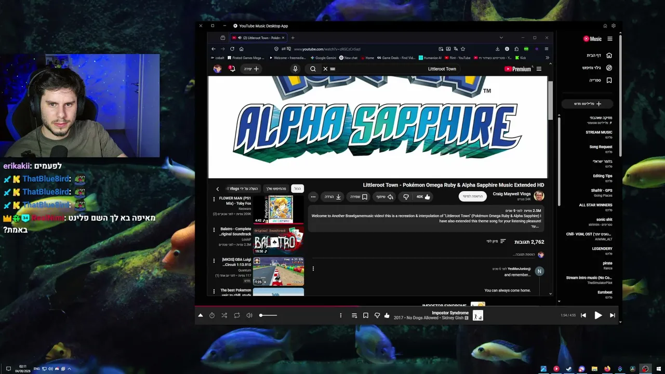Play the current song in YouTube Music
The width and height of the screenshot is (665, 374).
point(598,315)
